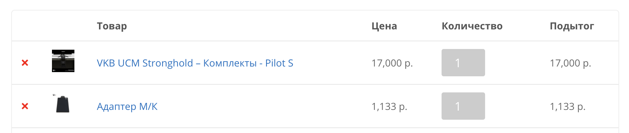
Task: Click the word Адаптер in the second product link
Action: [117, 107]
